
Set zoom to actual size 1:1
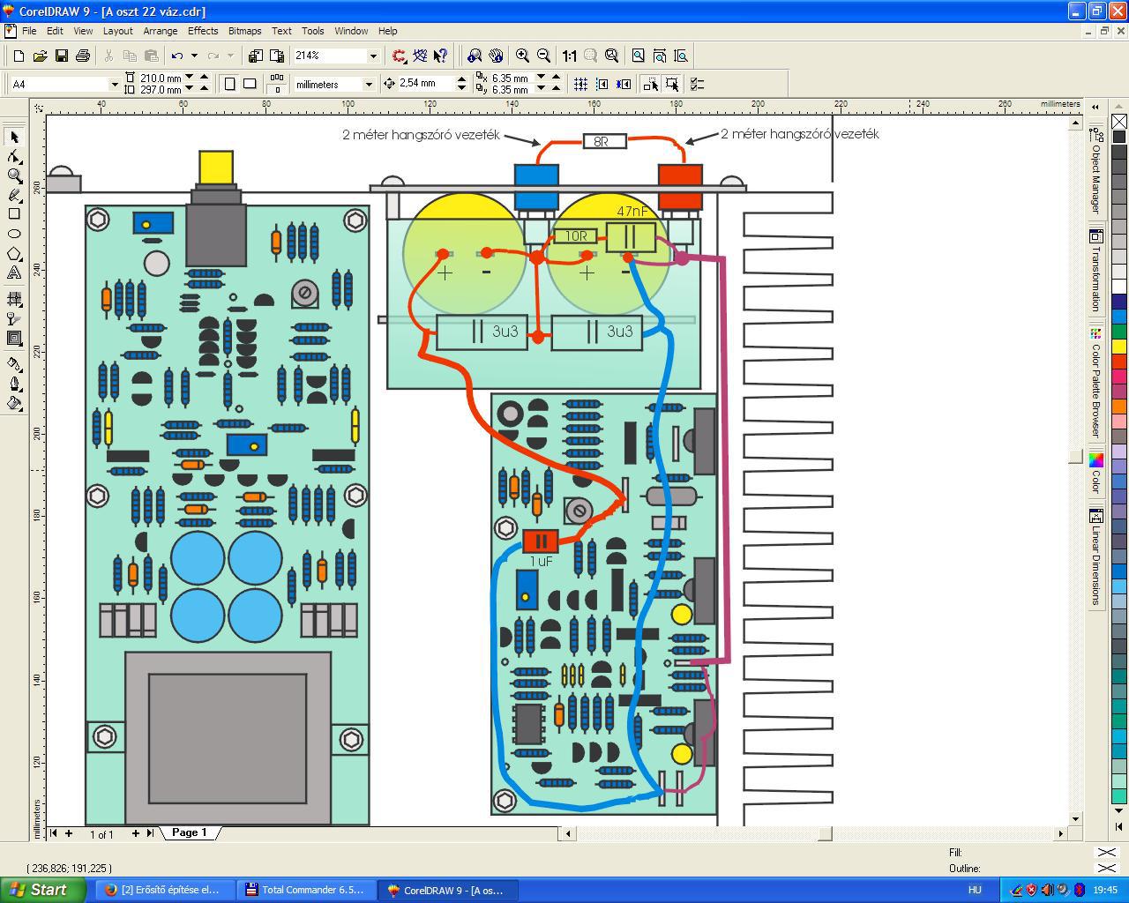[569, 56]
